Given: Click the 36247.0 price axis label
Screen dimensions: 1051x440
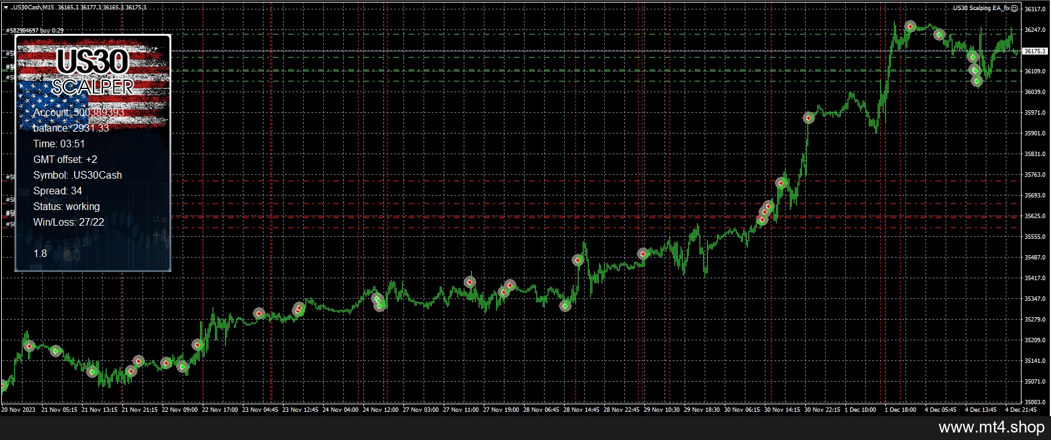Looking at the screenshot, I should click(x=1035, y=30).
